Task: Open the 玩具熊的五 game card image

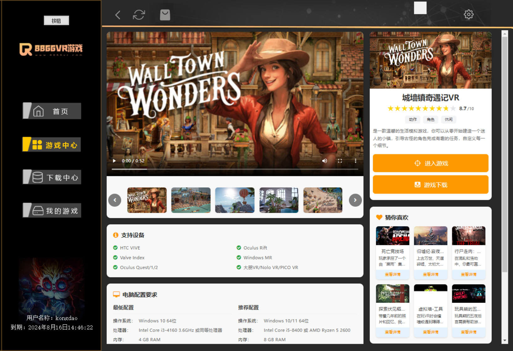Action: pos(469,294)
